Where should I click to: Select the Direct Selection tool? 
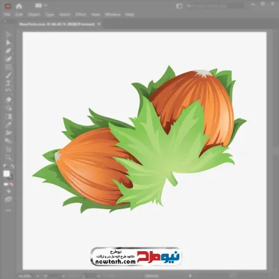coord(8,43)
